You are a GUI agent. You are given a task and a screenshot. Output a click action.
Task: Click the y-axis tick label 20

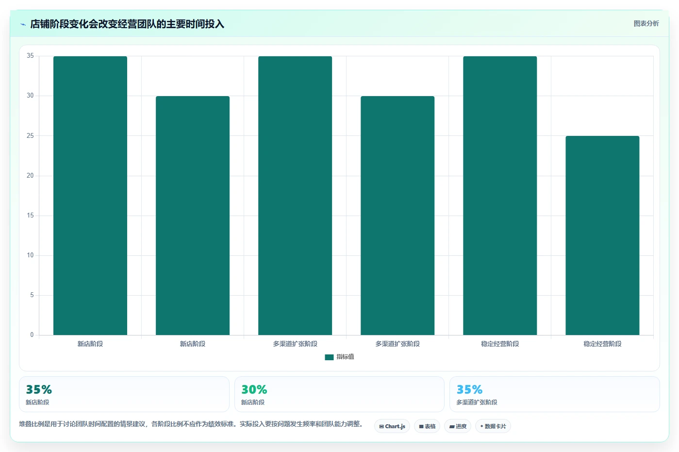pyautogui.click(x=30, y=176)
